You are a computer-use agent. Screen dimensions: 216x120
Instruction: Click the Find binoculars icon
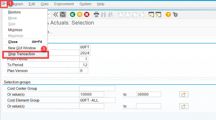tap(104, 15)
